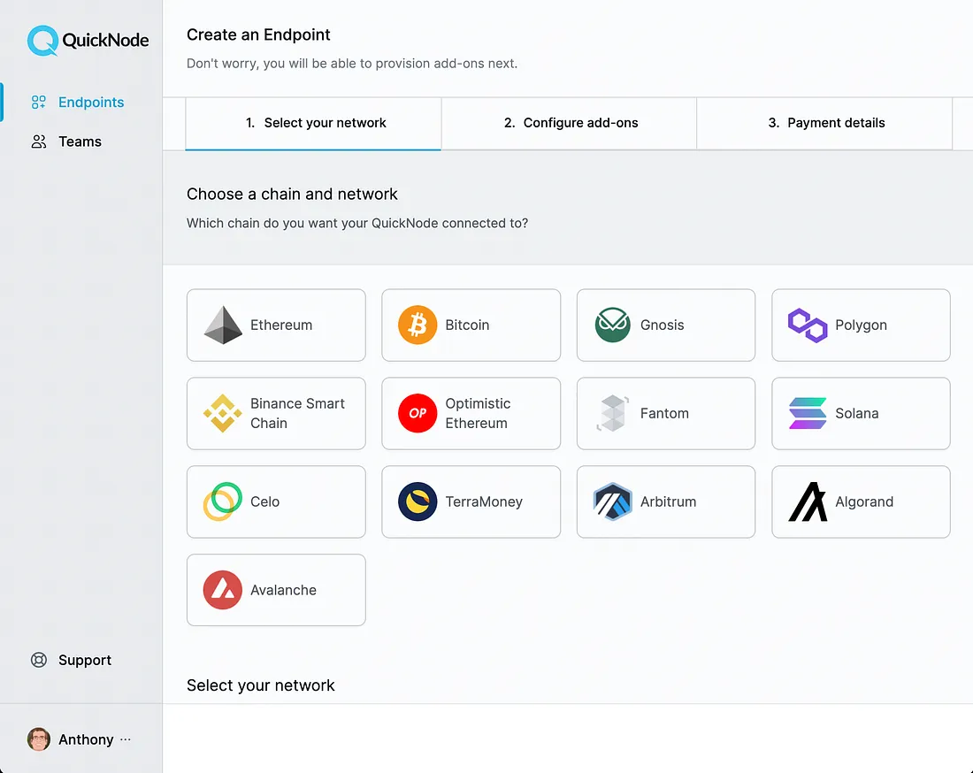Click the green Gnosis owl icon
The image size is (973, 773).
click(612, 325)
